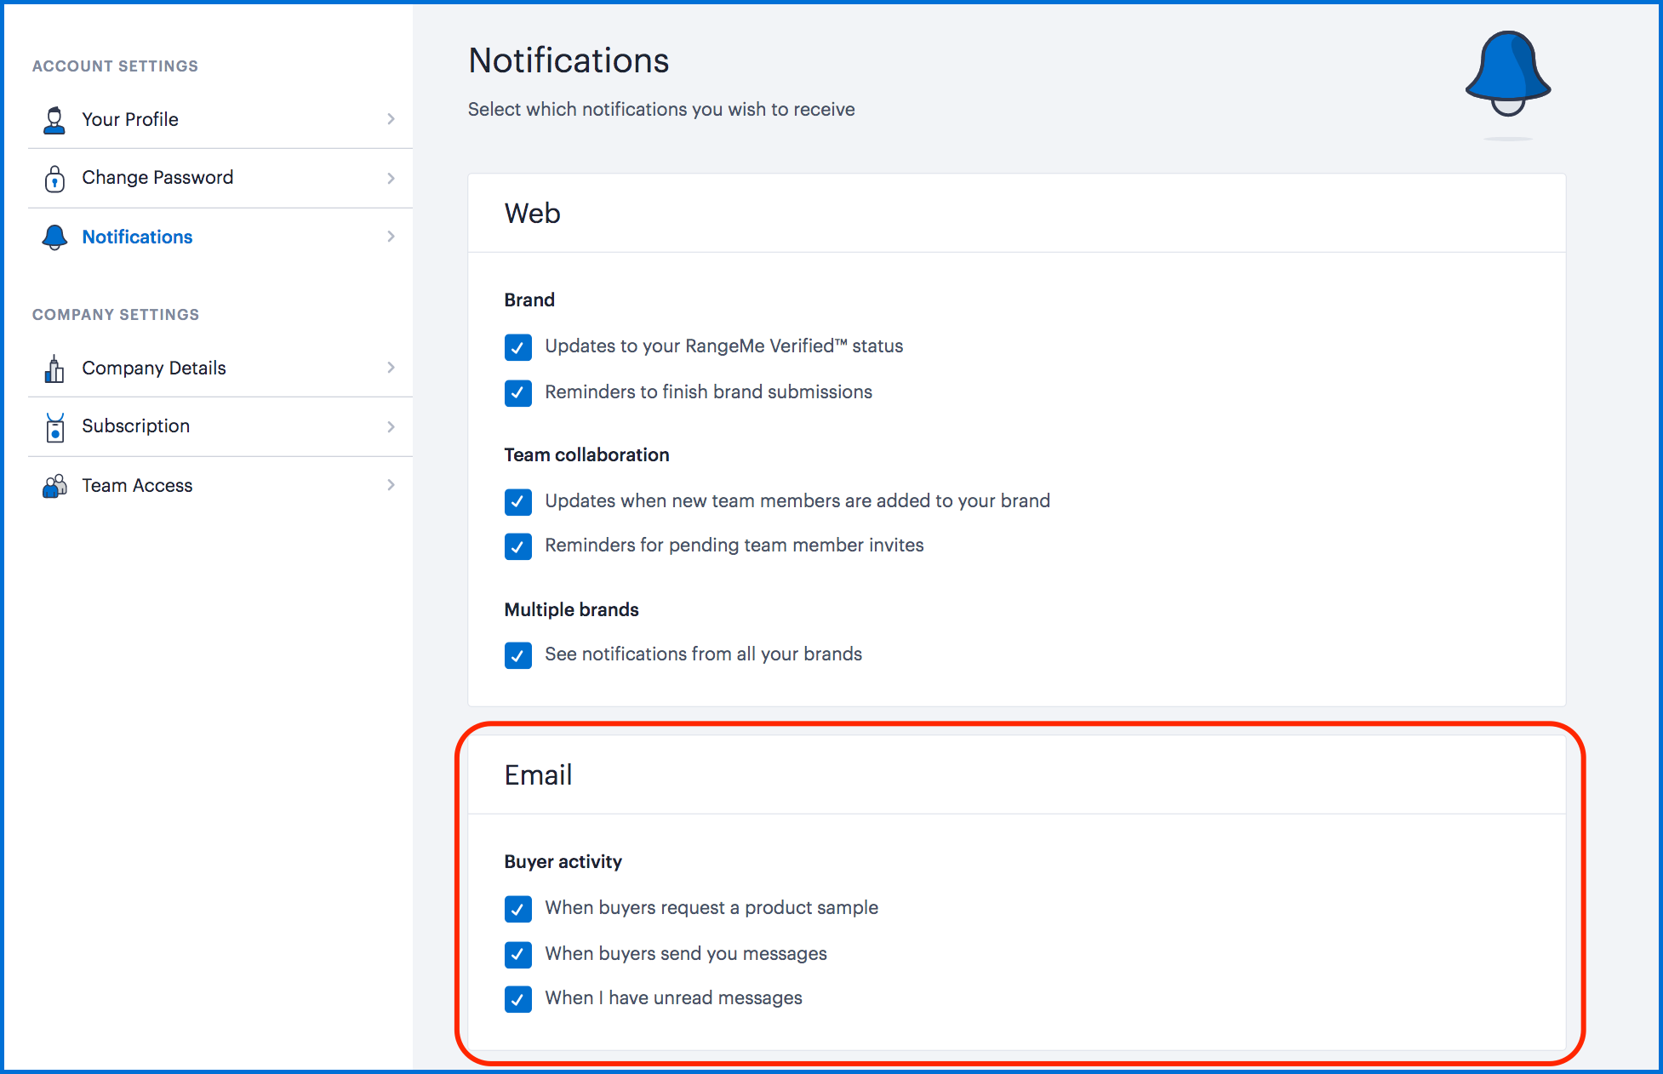This screenshot has height=1074, width=1663.
Task: Toggle see notifications from all brands
Action: (517, 655)
